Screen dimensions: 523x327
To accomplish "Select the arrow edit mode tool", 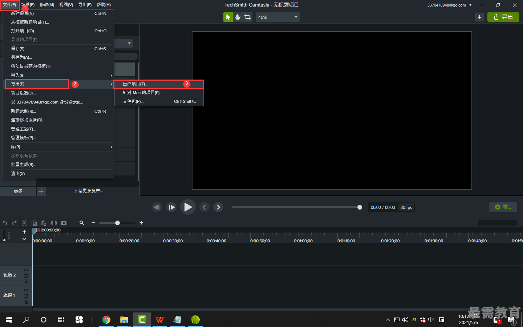I will 228,17.
